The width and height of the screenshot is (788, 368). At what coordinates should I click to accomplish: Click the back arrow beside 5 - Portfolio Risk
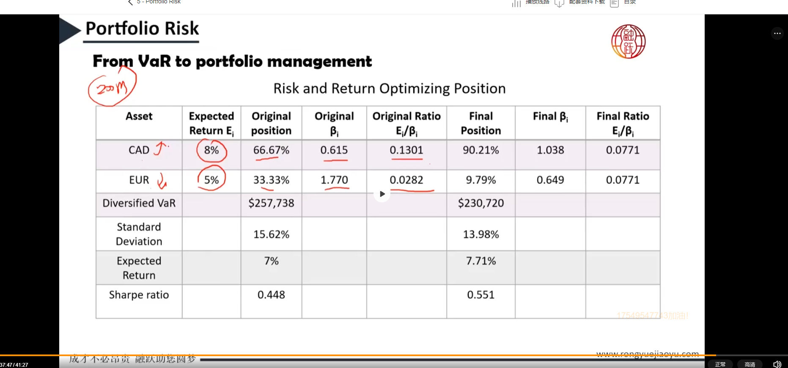coord(130,3)
